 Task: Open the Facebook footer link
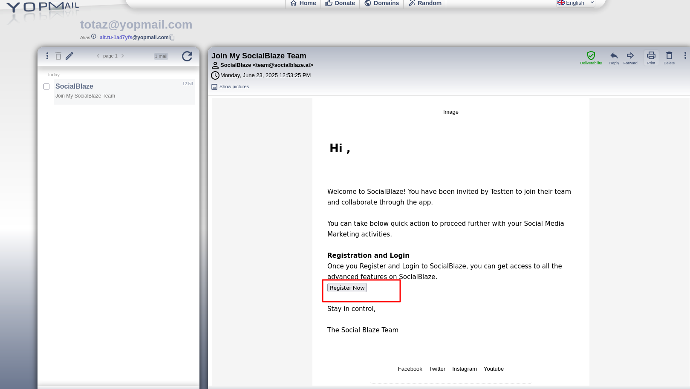[x=410, y=369]
